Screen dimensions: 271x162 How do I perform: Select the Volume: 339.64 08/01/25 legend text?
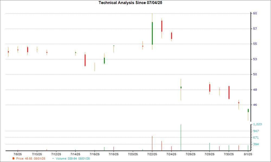[x=73, y=158]
